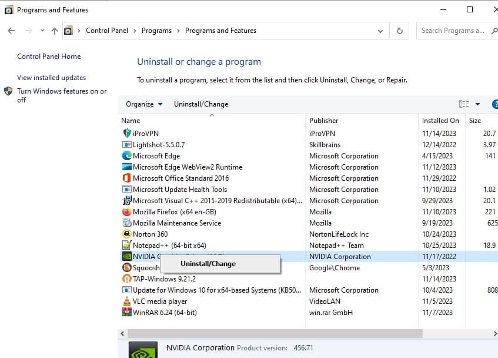Click the Search Programs and Features box
This screenshot has width=498, height=358.
pos(453,31)
